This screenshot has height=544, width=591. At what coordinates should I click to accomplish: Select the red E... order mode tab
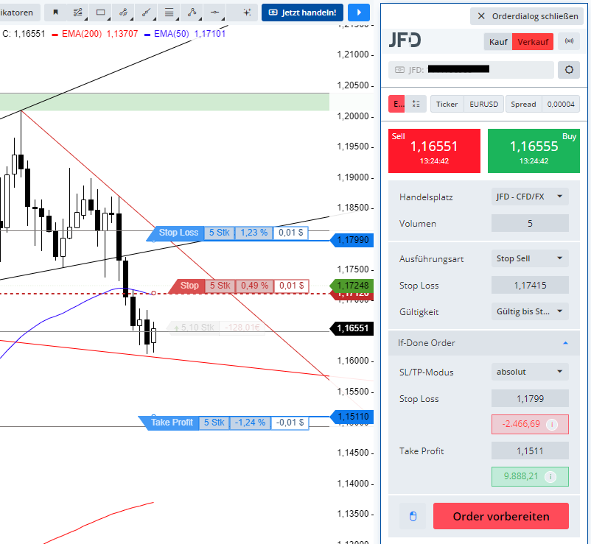pos(396,104)
